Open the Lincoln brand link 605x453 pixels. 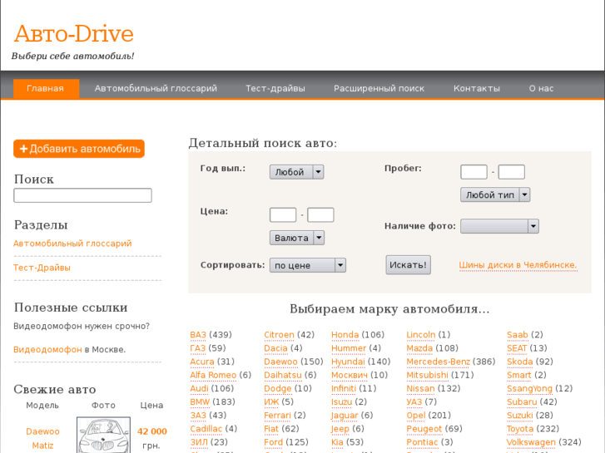tap(421, 335)
